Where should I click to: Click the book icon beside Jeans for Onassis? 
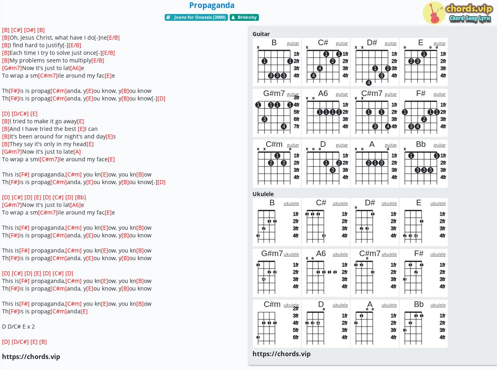(169, 18)
